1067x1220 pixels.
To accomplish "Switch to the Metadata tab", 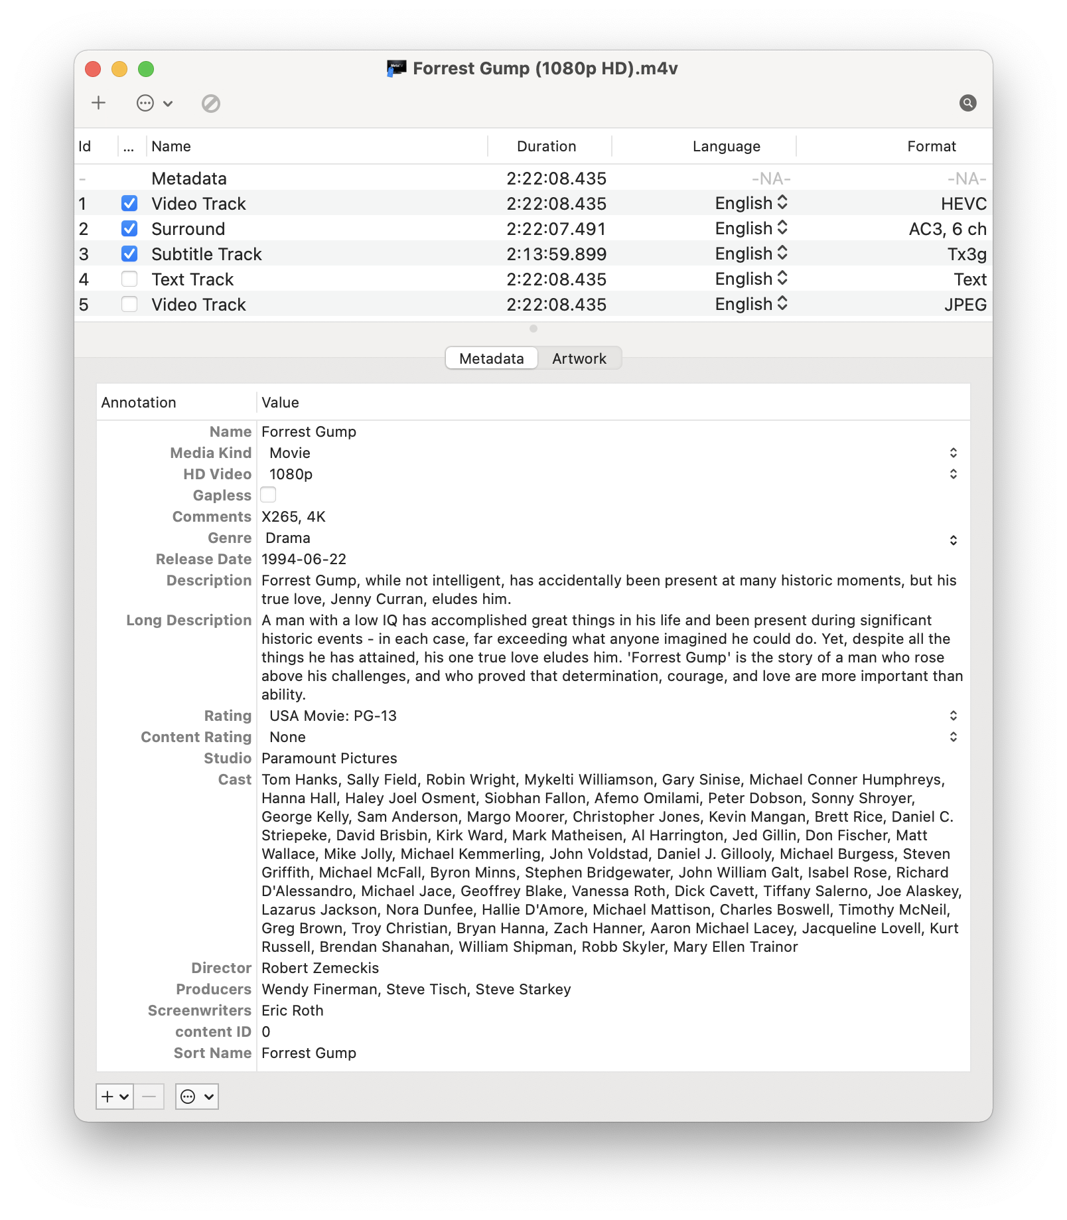I will tap(492, 358).
